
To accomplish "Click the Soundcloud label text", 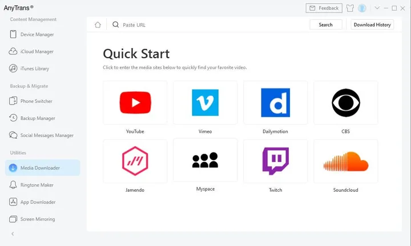I will (345, 190).
